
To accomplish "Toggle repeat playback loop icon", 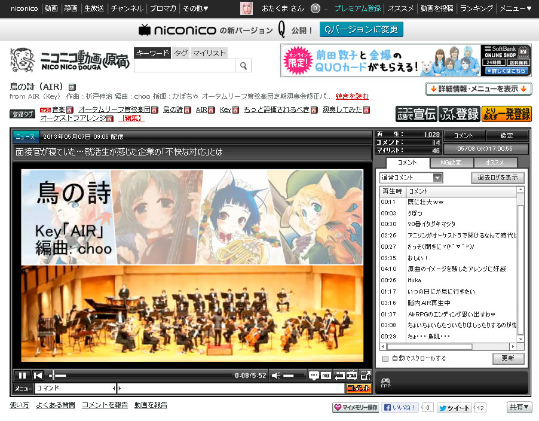I will tap(339, 376).
